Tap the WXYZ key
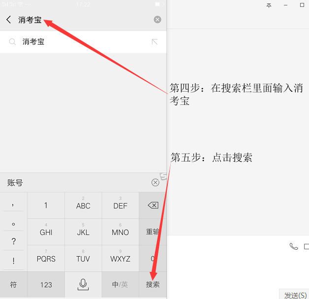This screenshot has width=309, height=299. [x=120, y=259]
